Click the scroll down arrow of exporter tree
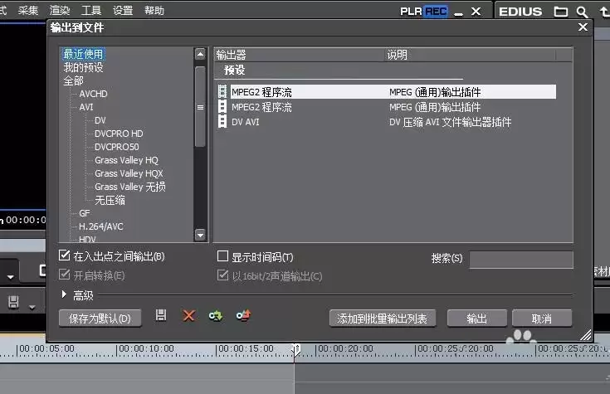The height and width of the screenshot is (394, 610). [200, 235]
